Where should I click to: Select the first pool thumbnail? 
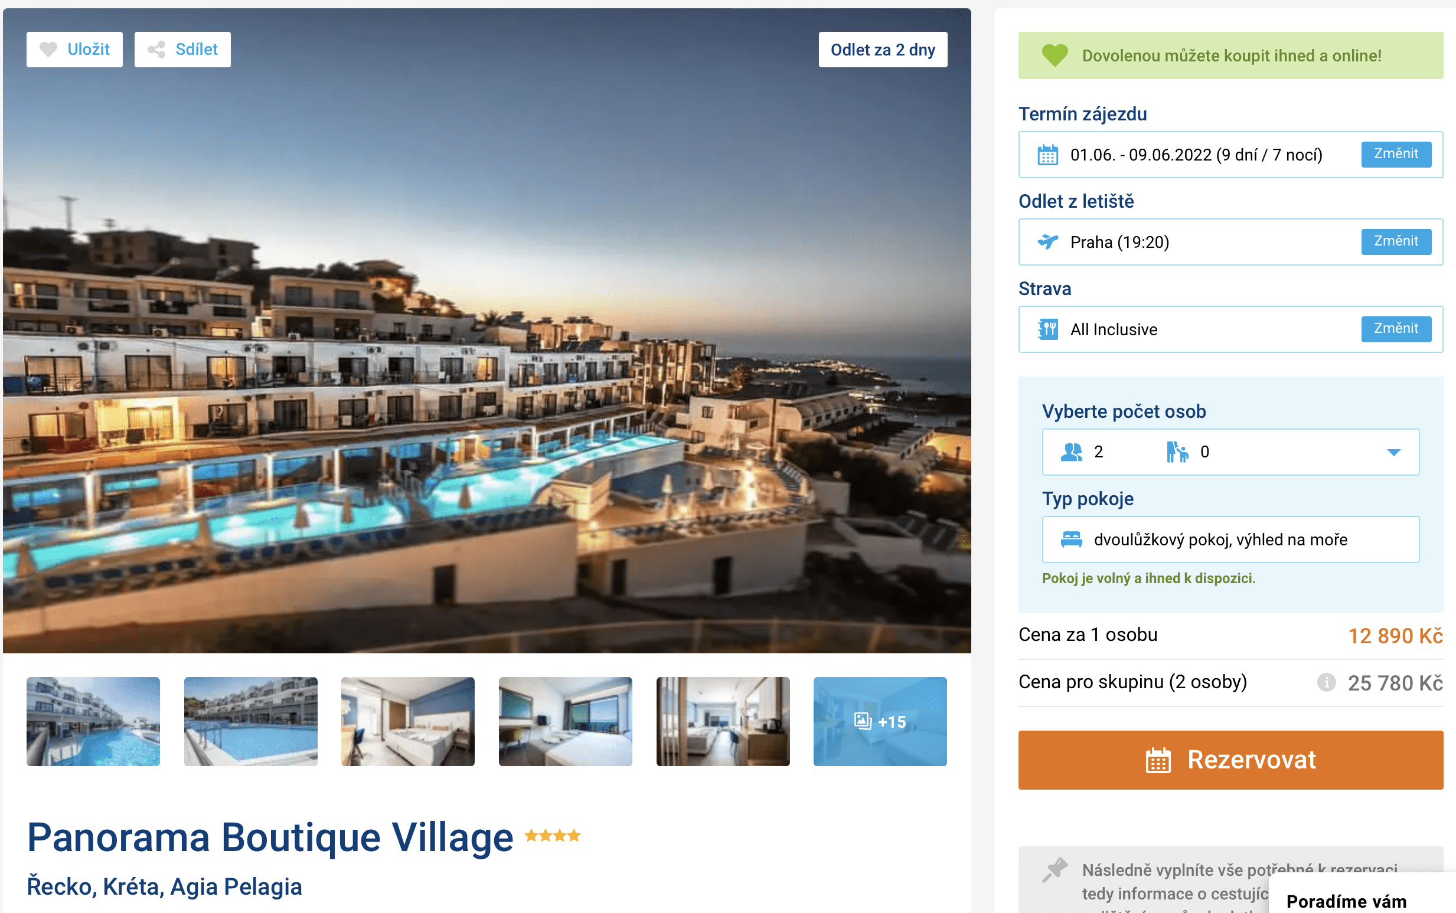pyautogui.click(x=93, y=721)
